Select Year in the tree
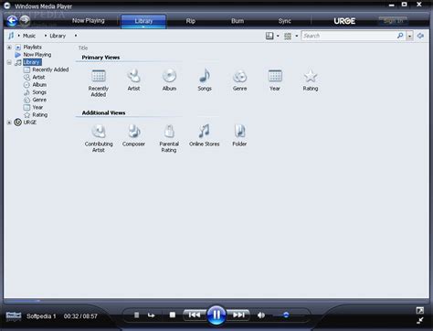The width and height of the screenshot is (433, 331). pyautogui.click(x=37, y=107)
